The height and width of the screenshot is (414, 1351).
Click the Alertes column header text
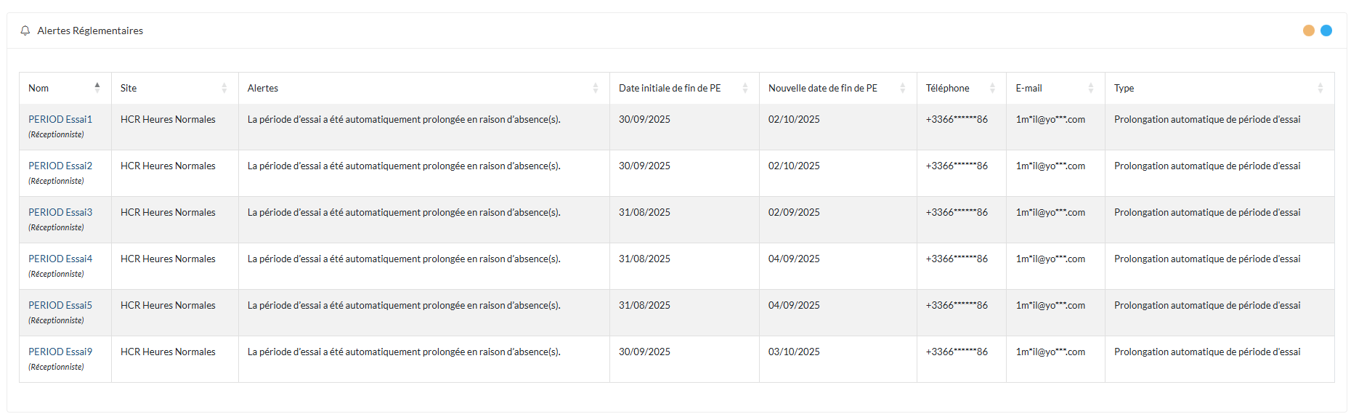tap(263, 88)
